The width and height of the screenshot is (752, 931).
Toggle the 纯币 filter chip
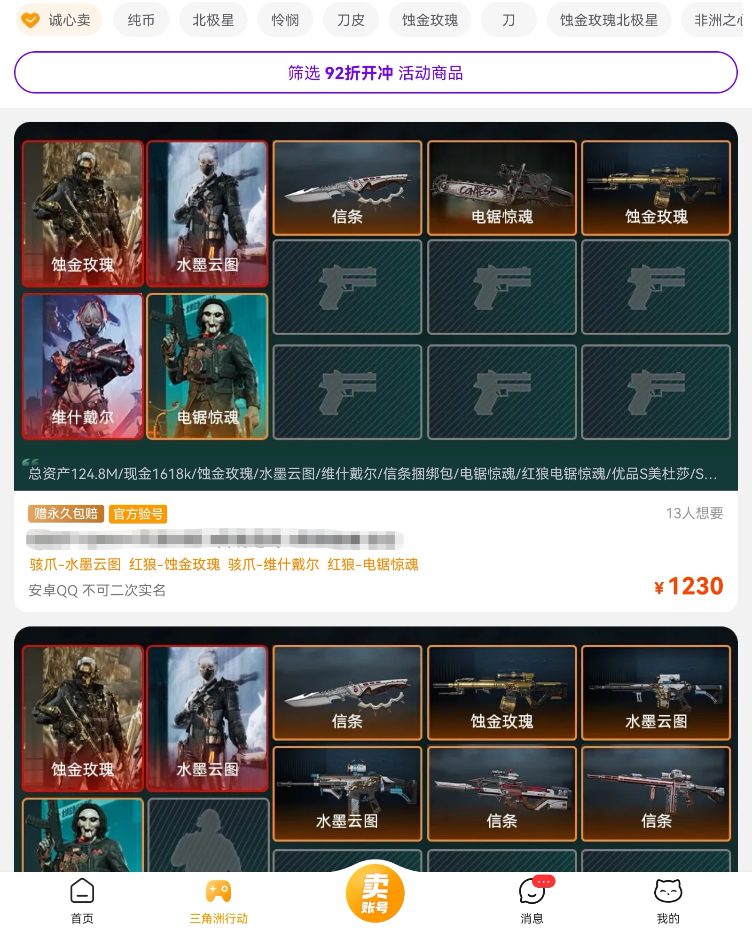tap(141, 20)
